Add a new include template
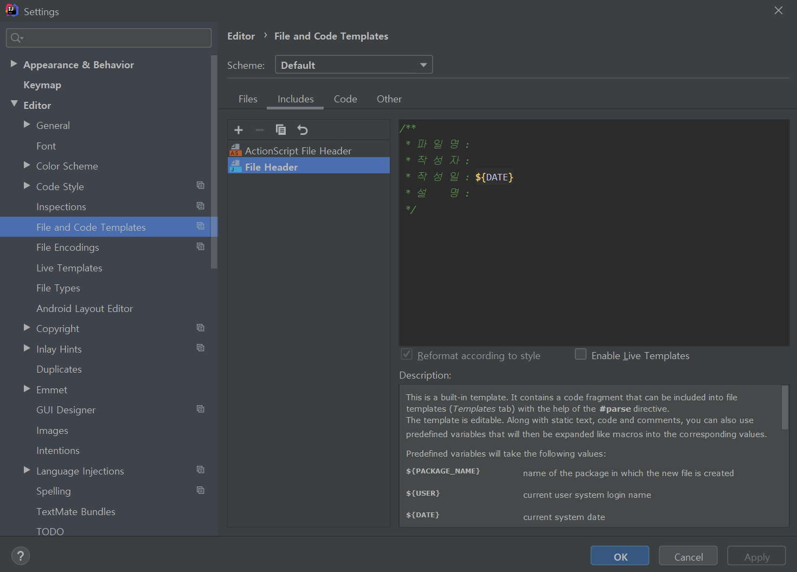The height and width of the screenshot is (572, 797). click(239, 130)
